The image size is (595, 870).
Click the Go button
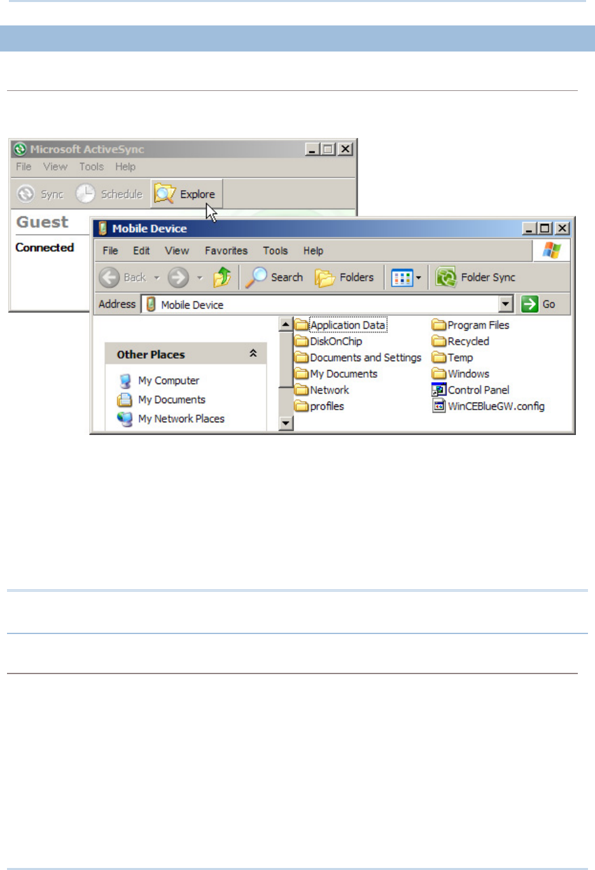(x=538, y=304)
